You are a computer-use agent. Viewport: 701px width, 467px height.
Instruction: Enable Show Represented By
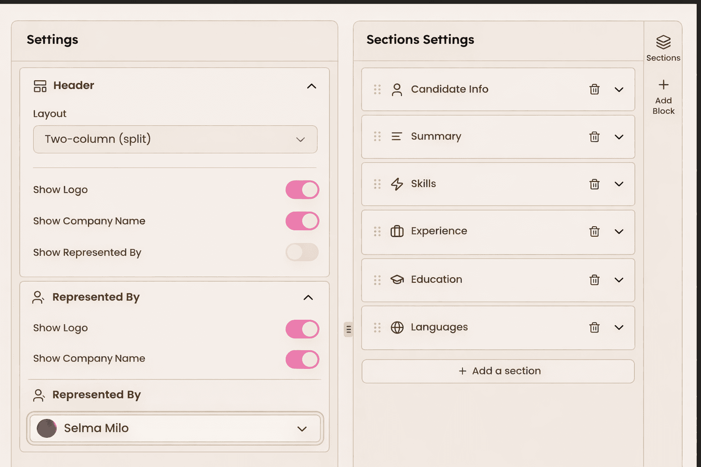302,252
